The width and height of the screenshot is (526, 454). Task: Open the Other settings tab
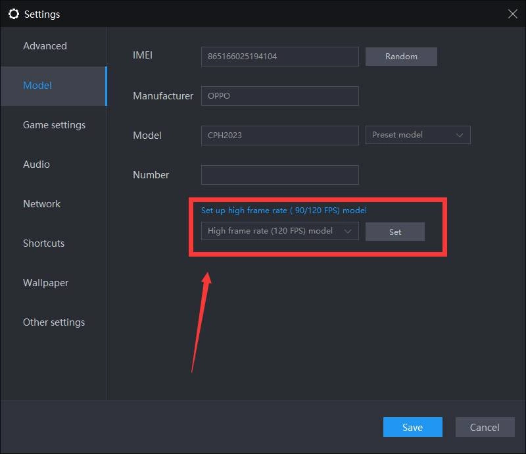53,322
